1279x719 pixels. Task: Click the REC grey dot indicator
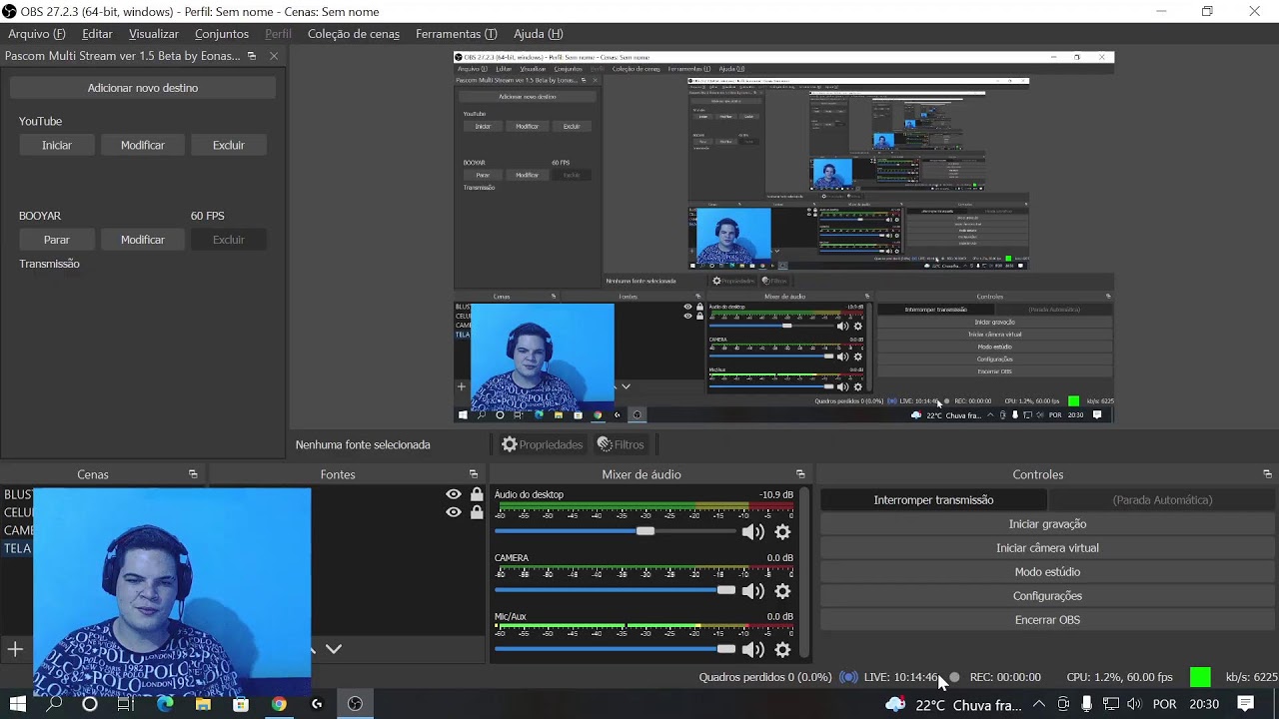pos(954,677)
